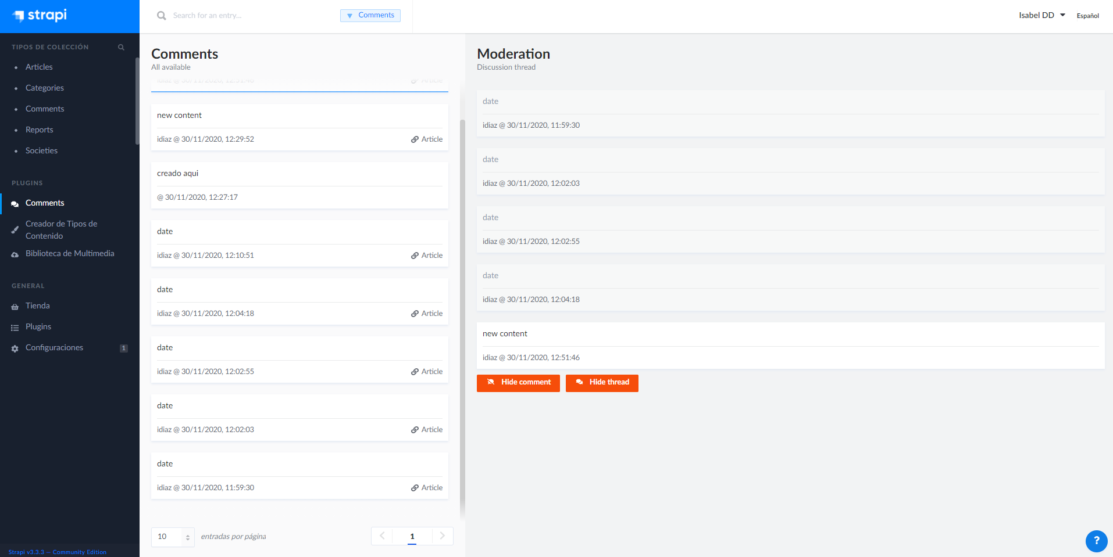Select Articles collection type
Viewport: 1113px width, 557px height.
point(39,67)
